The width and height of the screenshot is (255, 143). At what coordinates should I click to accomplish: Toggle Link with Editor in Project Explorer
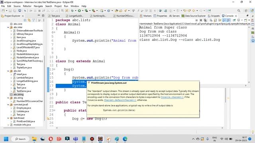pyautogui.click(x=29, y=20)
